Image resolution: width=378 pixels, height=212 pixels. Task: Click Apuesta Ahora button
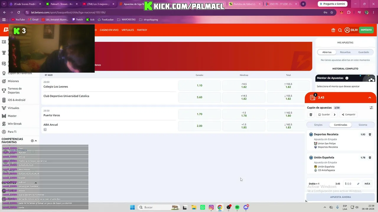click(340, 197)
